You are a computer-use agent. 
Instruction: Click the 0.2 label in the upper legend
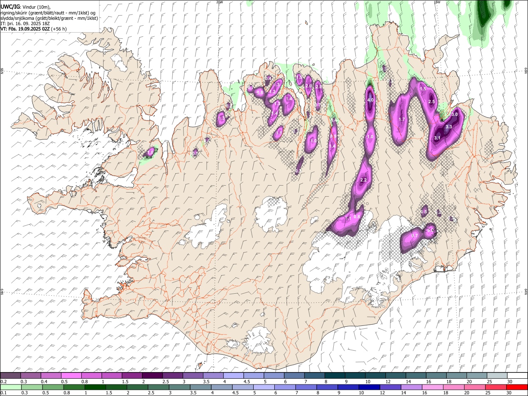pos(3,382)
